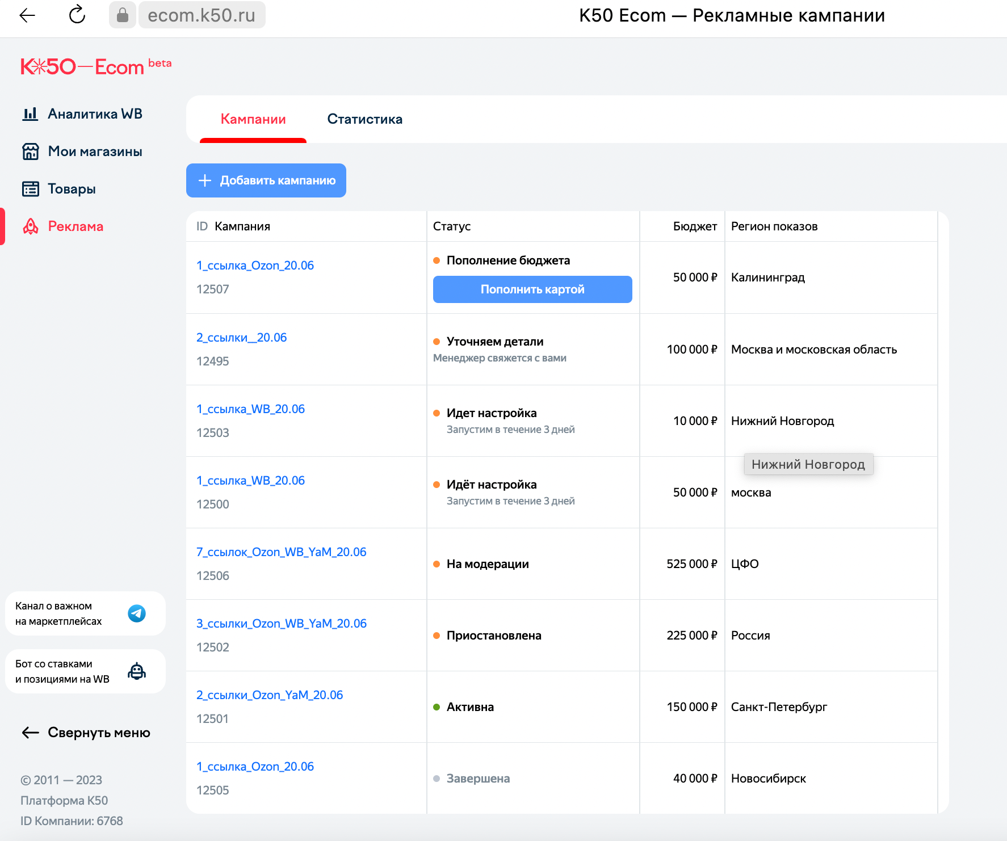Click the Мои магазины store icon
The height and width of the screenshot is (841, 1007).
tap(30, 152)
